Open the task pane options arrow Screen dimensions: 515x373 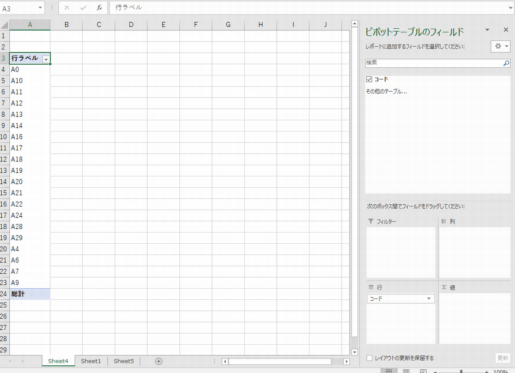(487, 30)
